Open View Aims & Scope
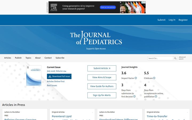Image resolution: width=192 pixels, height=120 pixels. tap(102, 77)
